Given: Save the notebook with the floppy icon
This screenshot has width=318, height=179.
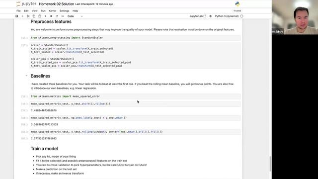Looking at the screenshot, I should point(17,16).
